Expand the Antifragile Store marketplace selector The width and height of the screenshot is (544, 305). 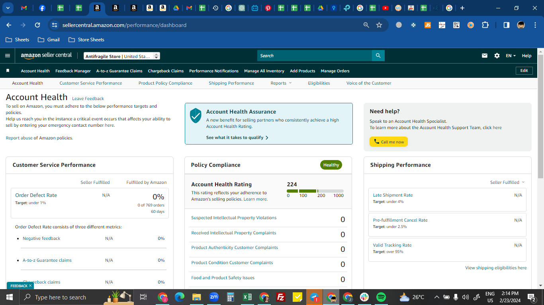pyautogui.click(x=122, y=56)
